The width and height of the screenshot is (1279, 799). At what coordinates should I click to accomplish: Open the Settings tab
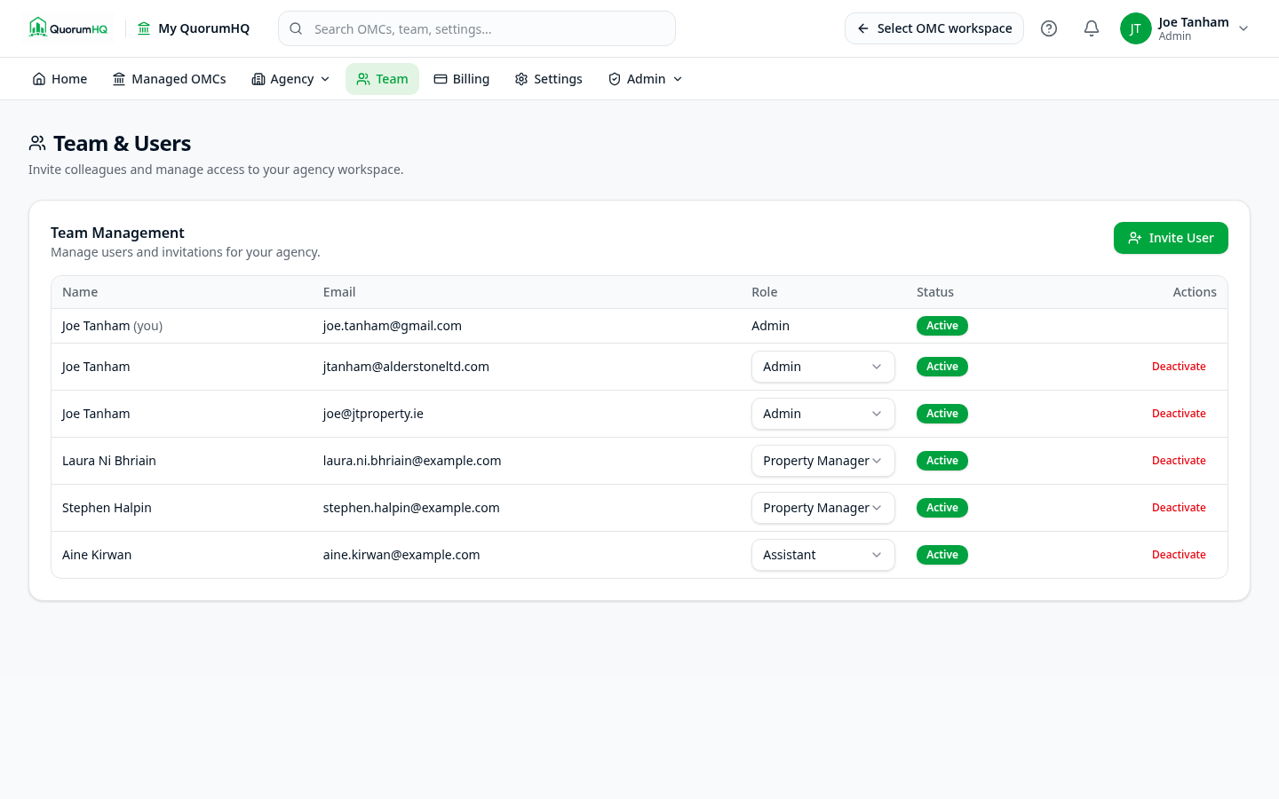coord(549,79)
